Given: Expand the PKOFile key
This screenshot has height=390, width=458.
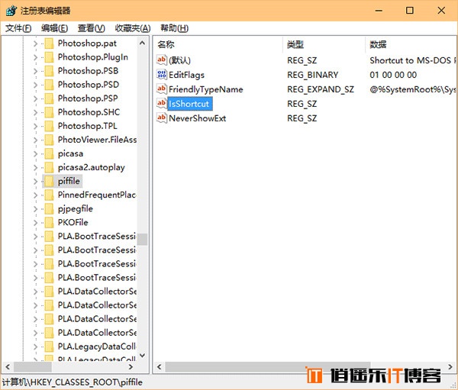Looking at the screenshot, I should 35,223.
